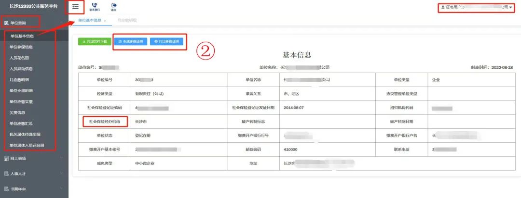
Task: Click the 退出 logout icon
Action: pos(113,6)
